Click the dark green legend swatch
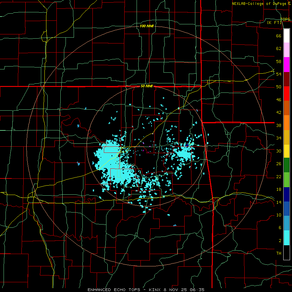Viewport: 292px width, 292px height. [x=286, y=165]
